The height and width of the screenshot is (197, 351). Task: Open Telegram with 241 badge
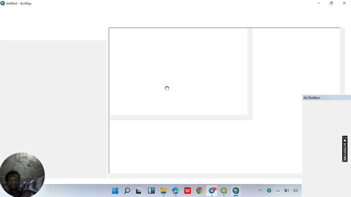[212, 191]
